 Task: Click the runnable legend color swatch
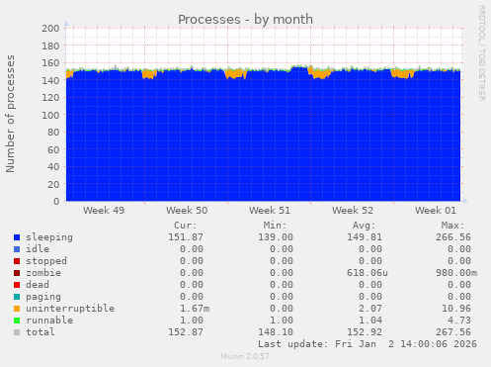tap(17, 321)
